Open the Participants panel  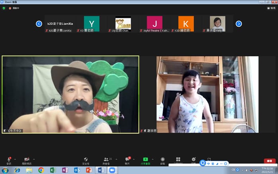point(106,161)
